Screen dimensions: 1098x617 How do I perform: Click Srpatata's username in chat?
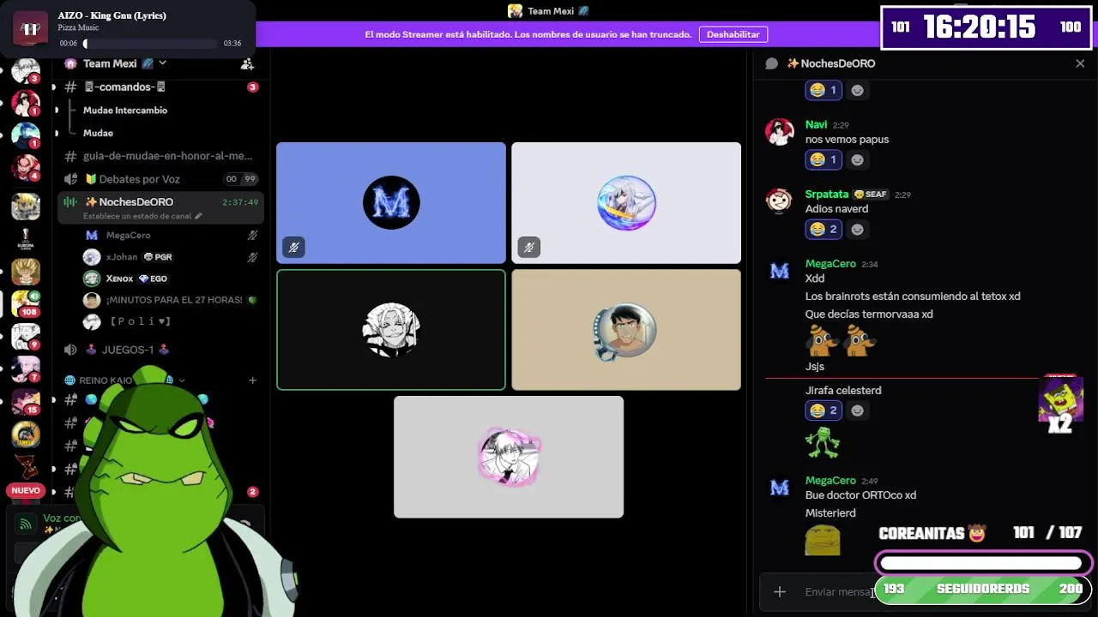[x=827, y=194]
